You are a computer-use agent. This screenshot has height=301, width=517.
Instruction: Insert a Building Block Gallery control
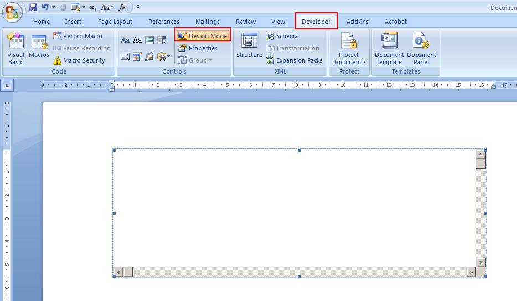(x=149, y=56)
